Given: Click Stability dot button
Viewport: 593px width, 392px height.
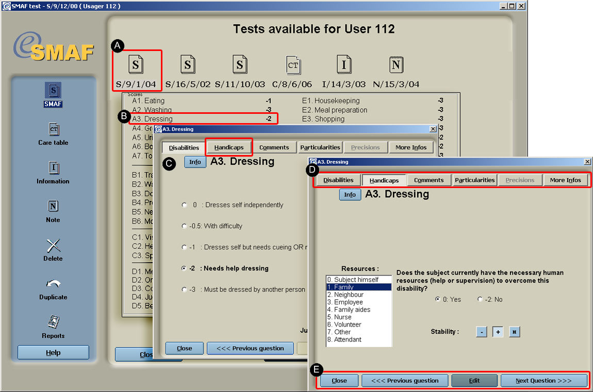Looking at the screenshot, I should tap(514, 332).
